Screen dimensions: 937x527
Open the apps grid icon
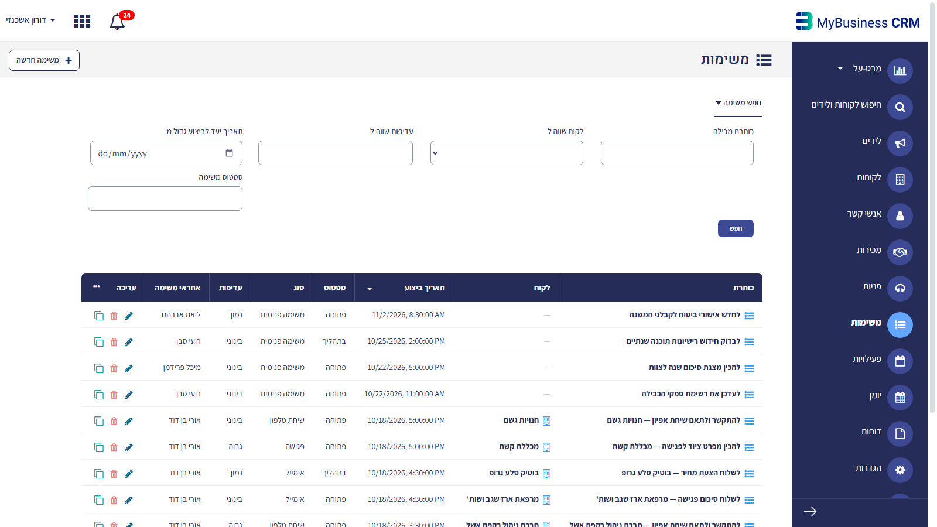pyautogui.click(x=82, y=21)
